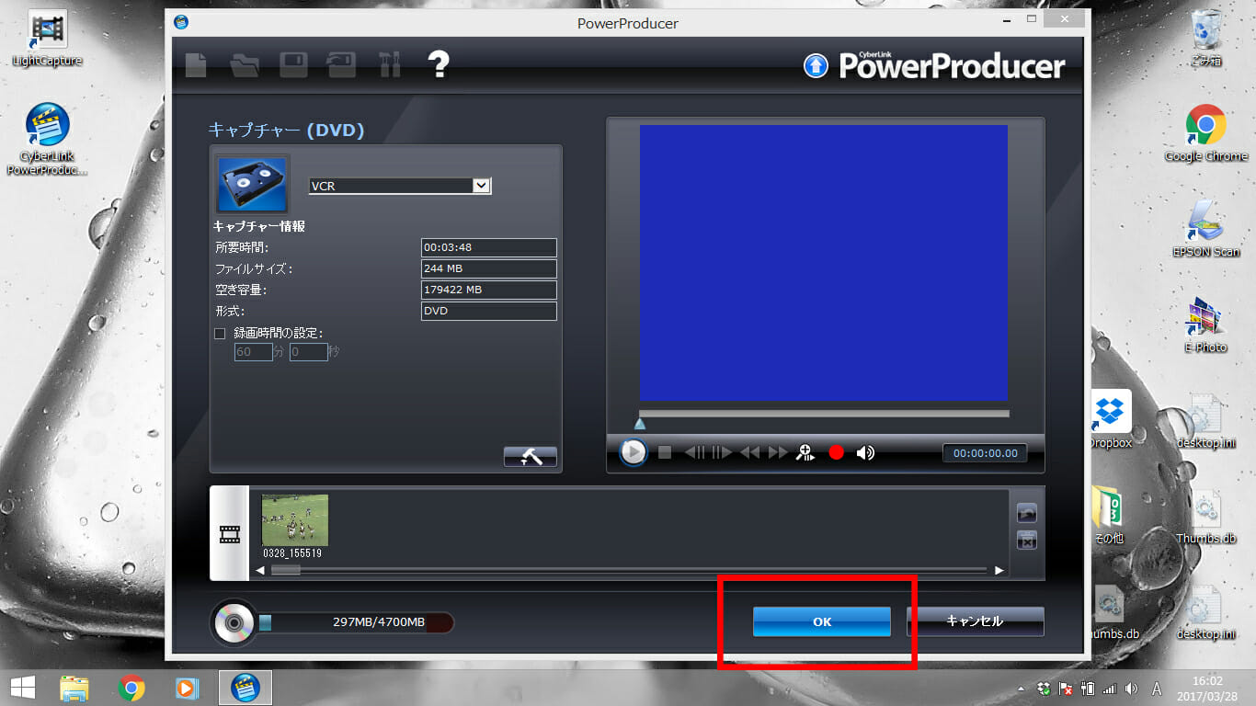This screenshot has width=1256, height=706.
Task: Click the storyboard horizontal scrollbar thumb
Action: [285, 571]
